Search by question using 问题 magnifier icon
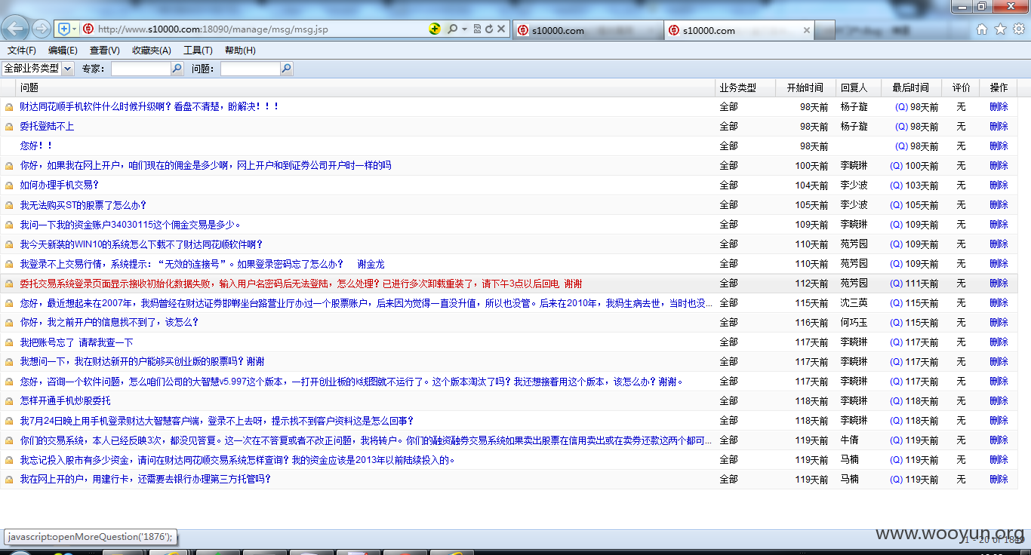This screenshot has width=1031, height=555. pos(287,69)
